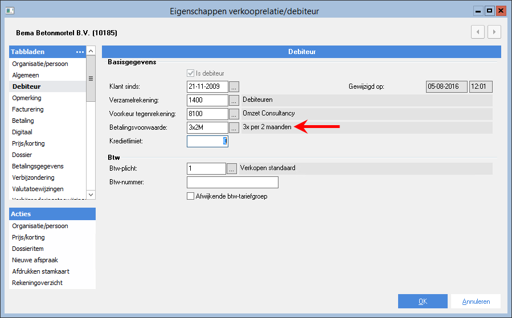Switch to Algemeen tab

click(48, 75)
